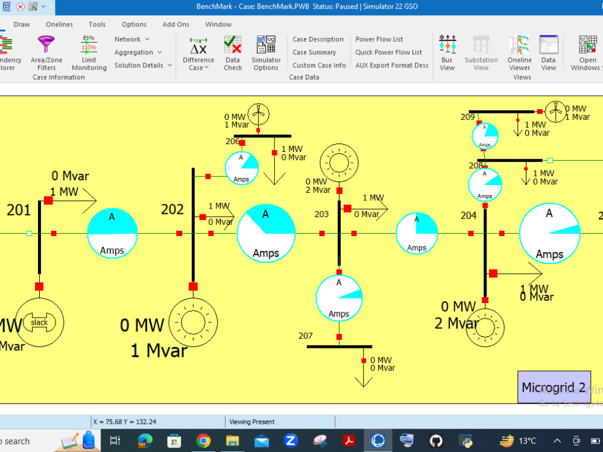This screenshot has height=452, width=603.
Task: Expand the Network dropdown
Action: point(131,39)
